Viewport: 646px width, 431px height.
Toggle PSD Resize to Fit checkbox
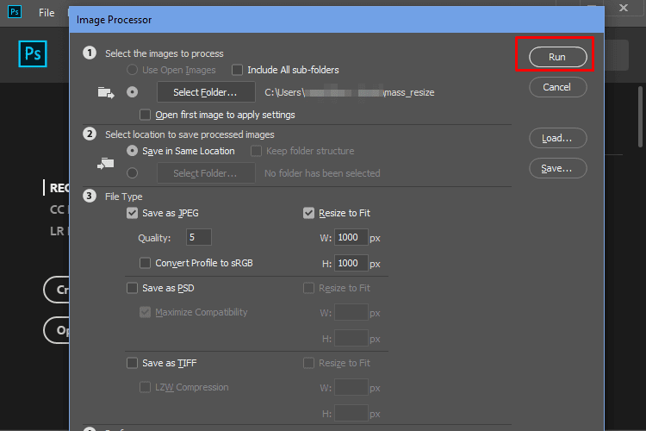coord(308,288)
